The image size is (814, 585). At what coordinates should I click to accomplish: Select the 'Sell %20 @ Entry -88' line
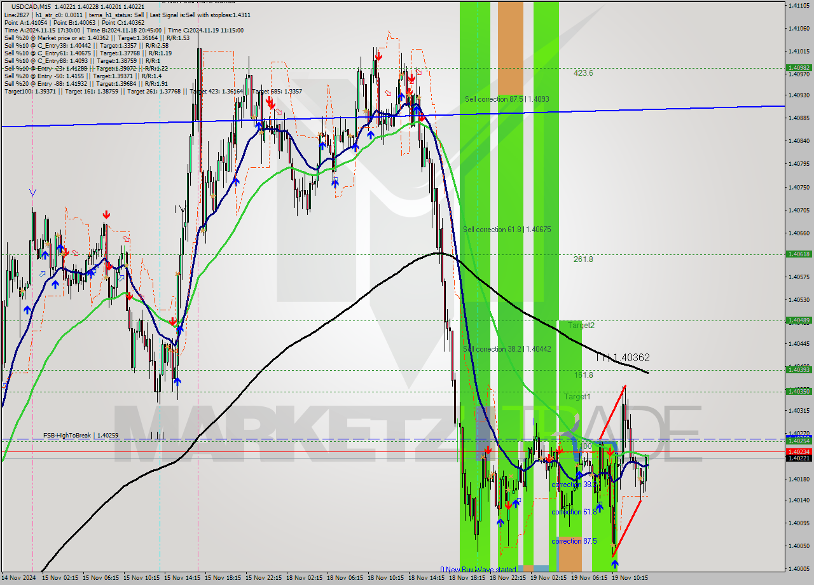86,83
